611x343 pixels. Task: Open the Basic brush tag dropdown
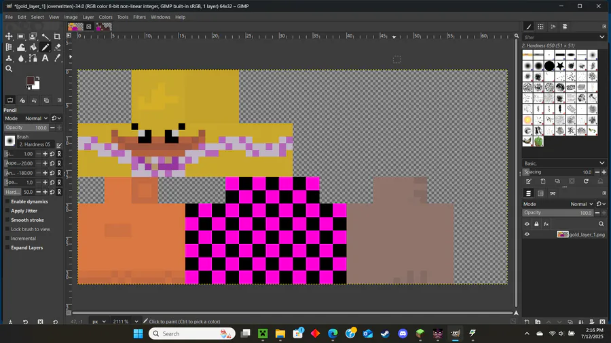point(564,163)
